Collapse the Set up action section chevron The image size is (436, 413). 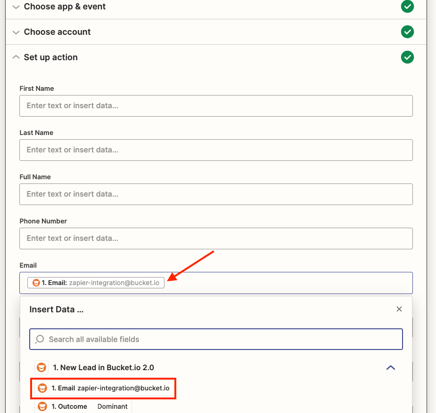pos(16,57)
